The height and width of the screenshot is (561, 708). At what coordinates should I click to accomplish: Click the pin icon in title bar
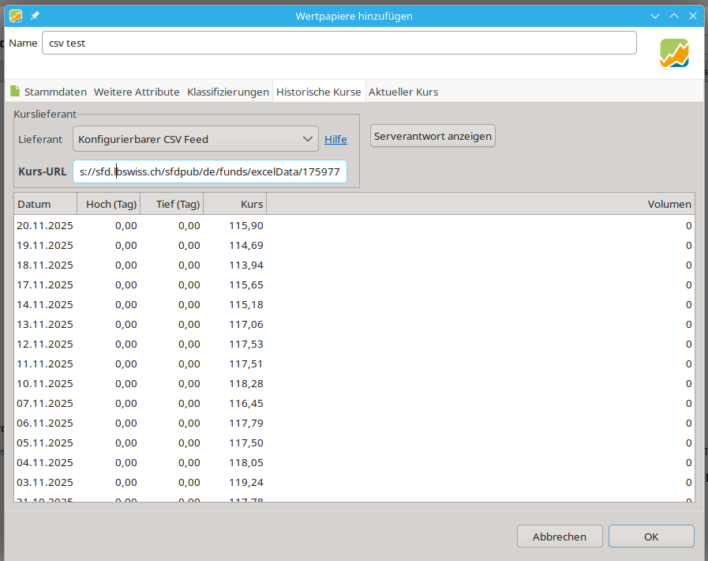35,16
